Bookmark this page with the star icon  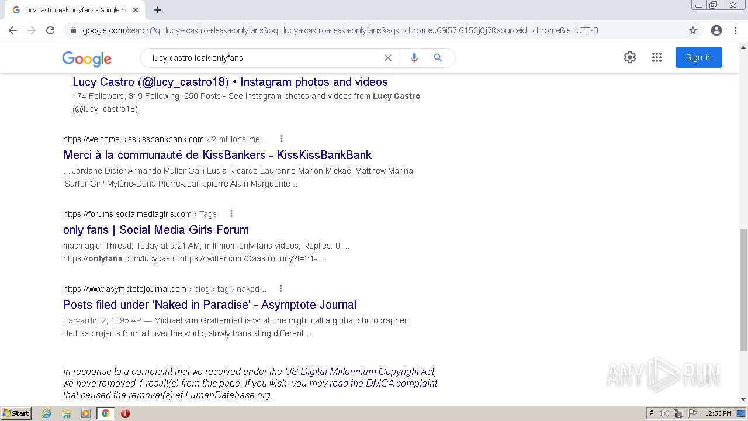coord(693,30)
